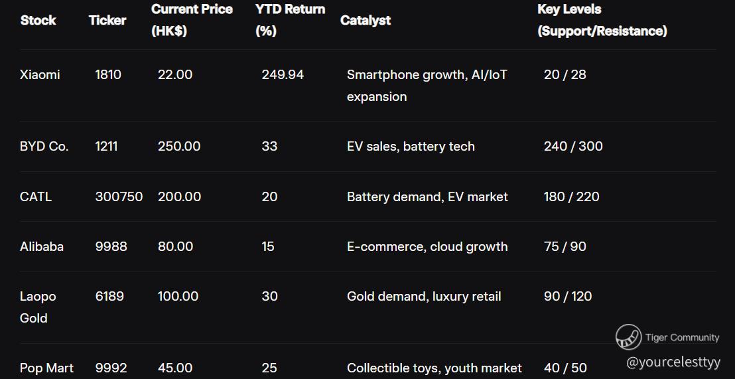
Task: Click the Key Levels column header
Action: click(602, 20)
